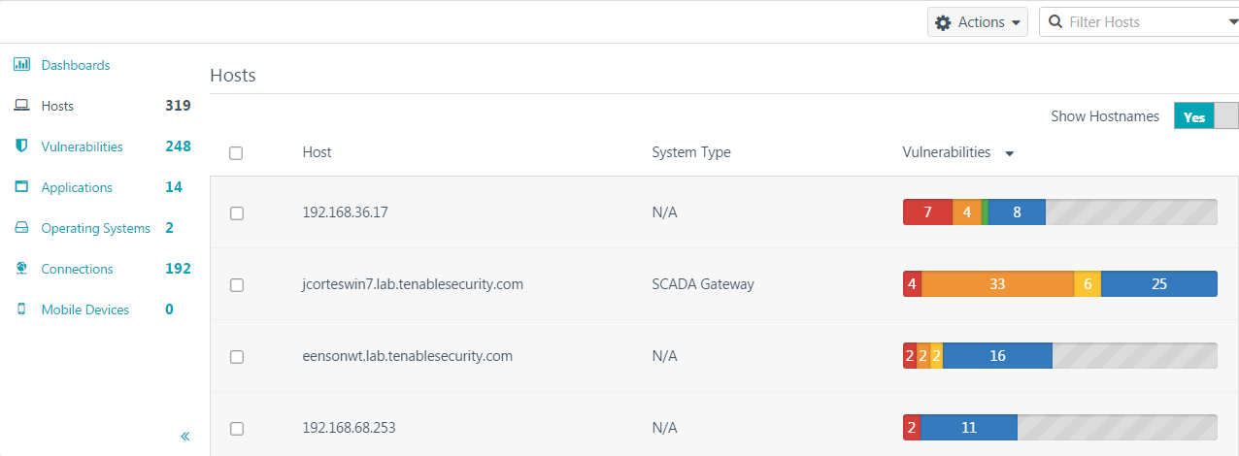
Task: Click the Vulnerabilities column sort arrow
Action: (1010, 153)
